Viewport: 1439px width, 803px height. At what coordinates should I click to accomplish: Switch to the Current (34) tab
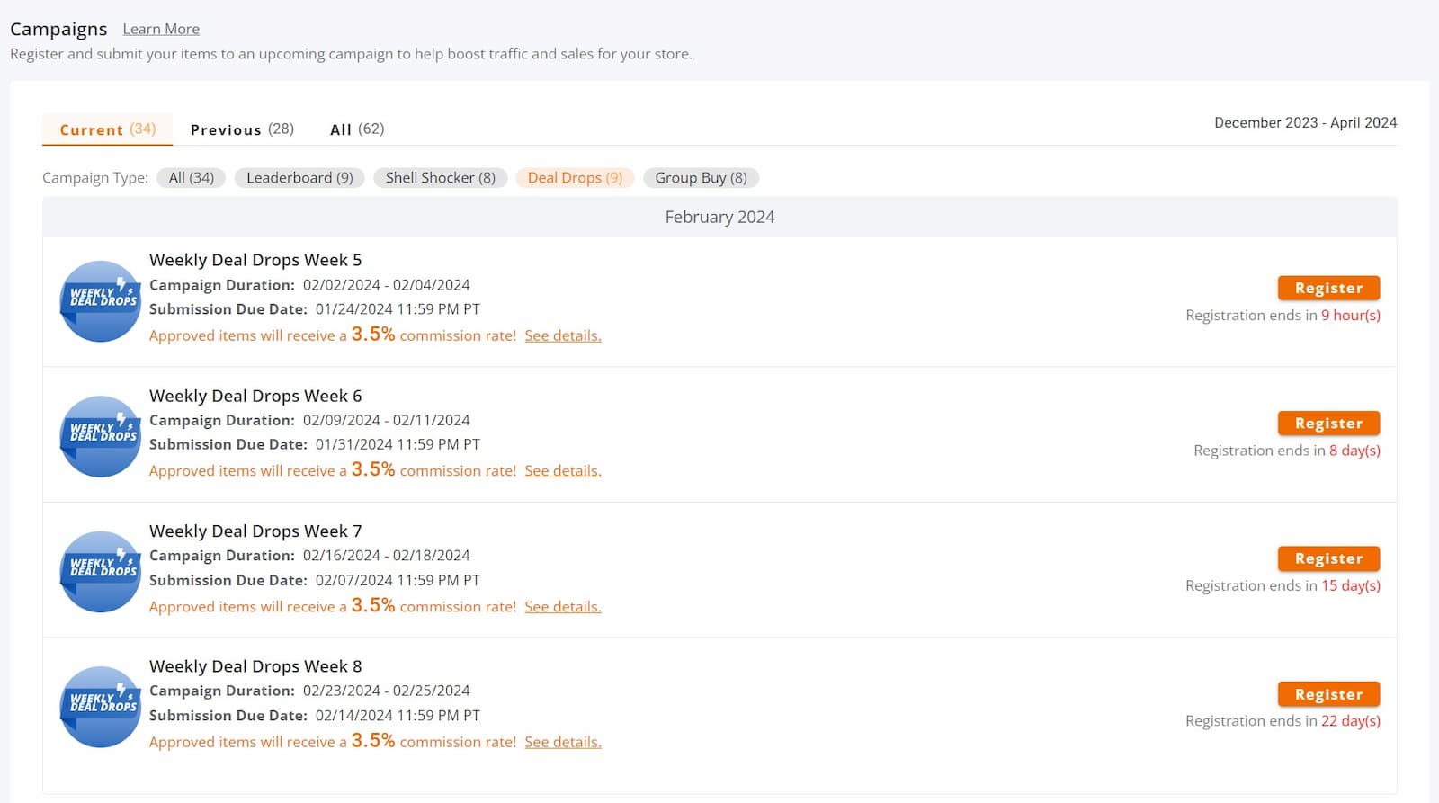[x=108, y=129]
